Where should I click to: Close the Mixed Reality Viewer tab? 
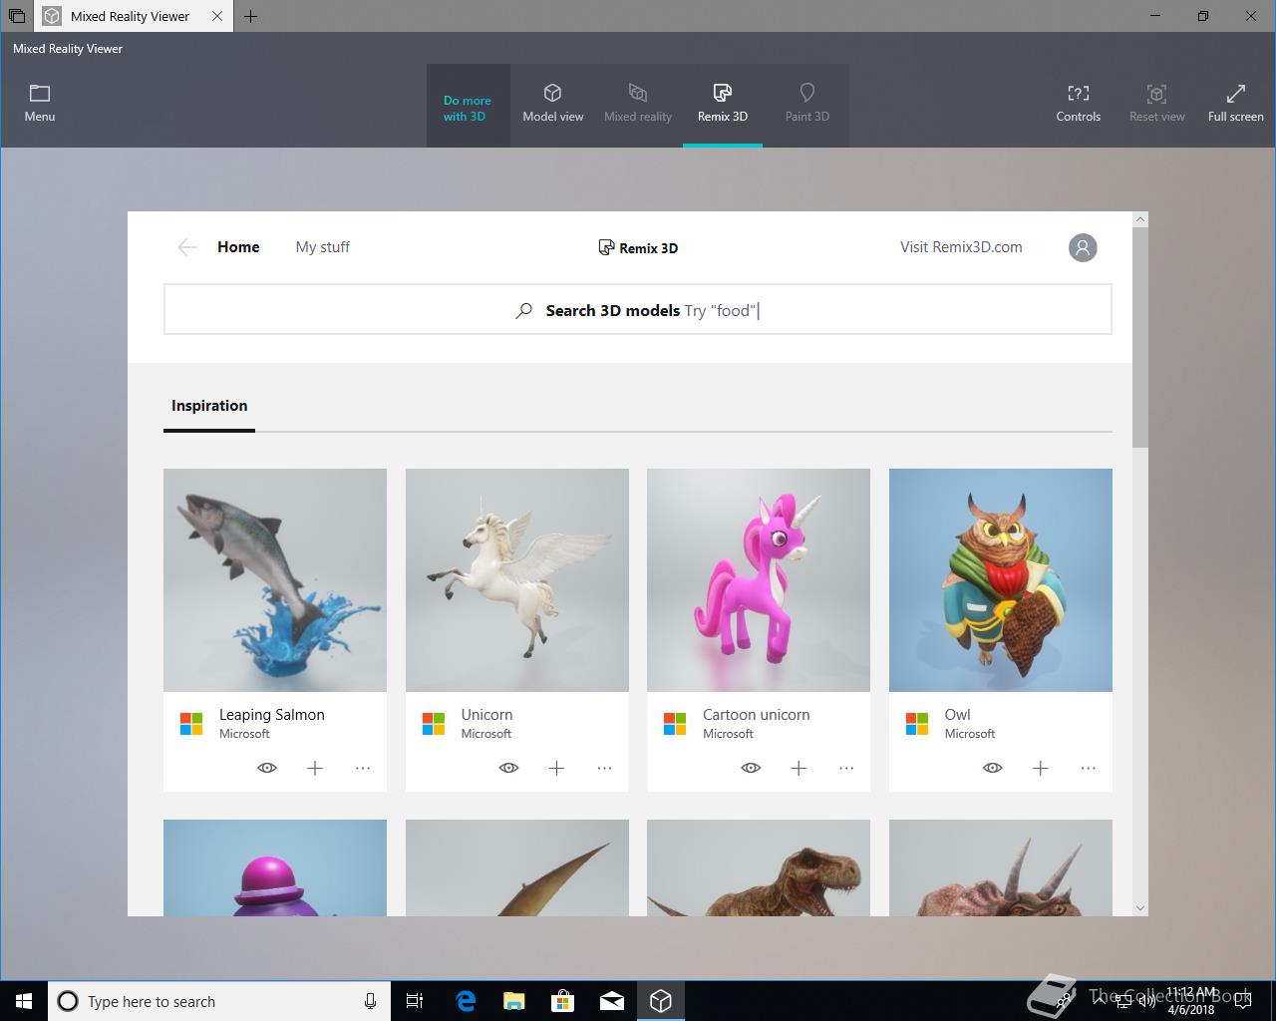click(217, 16)
